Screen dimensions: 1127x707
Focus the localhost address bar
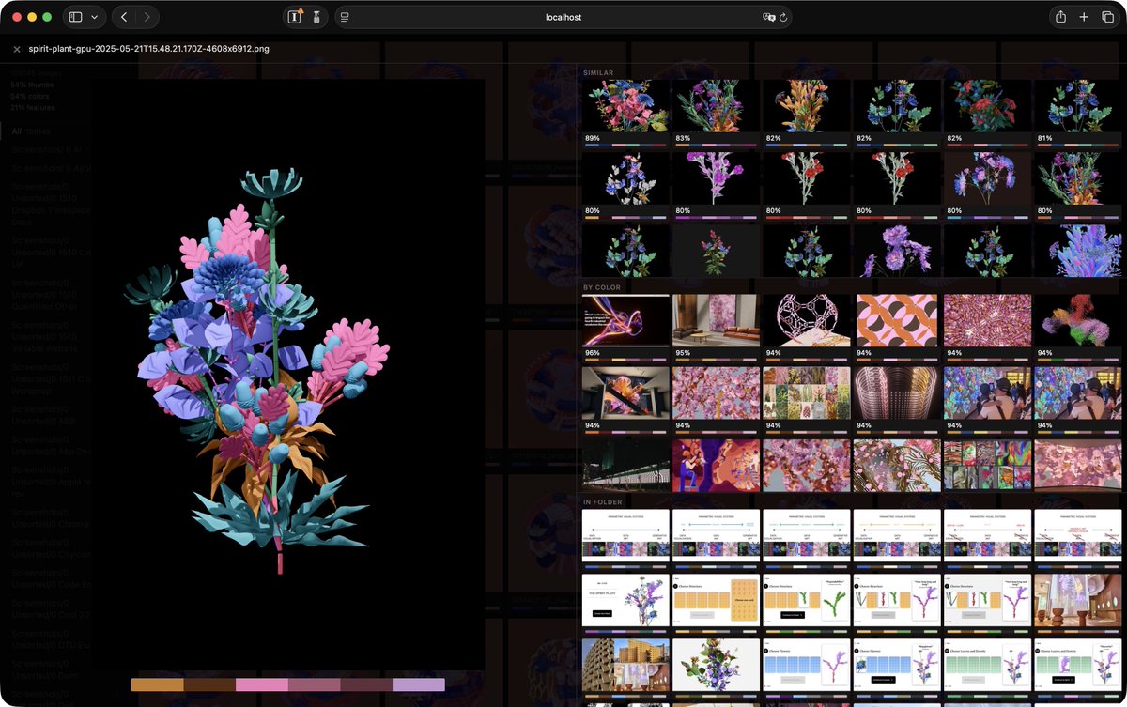pyautogui.click(x=563, y=17)
